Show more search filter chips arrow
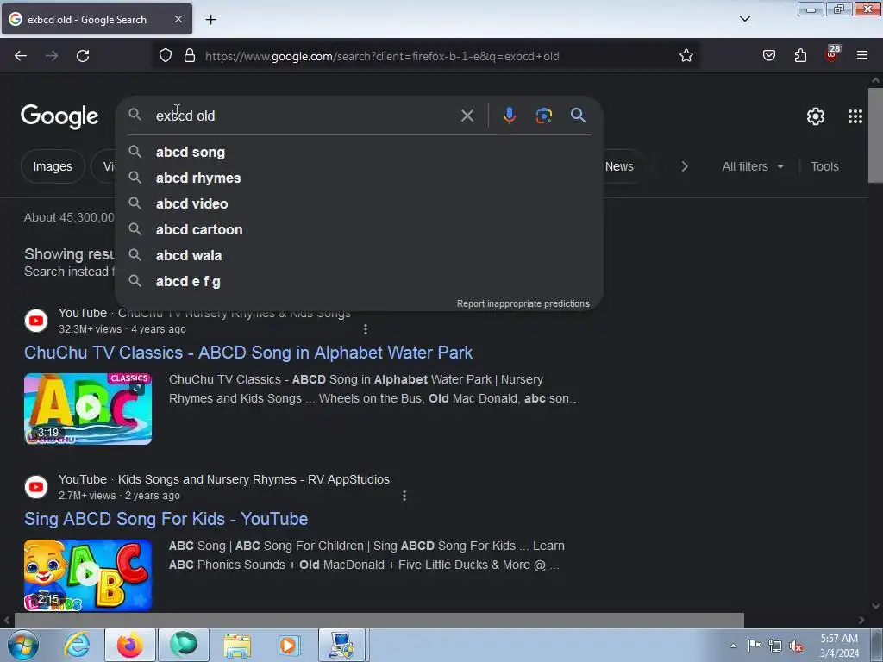 (684, 166)
